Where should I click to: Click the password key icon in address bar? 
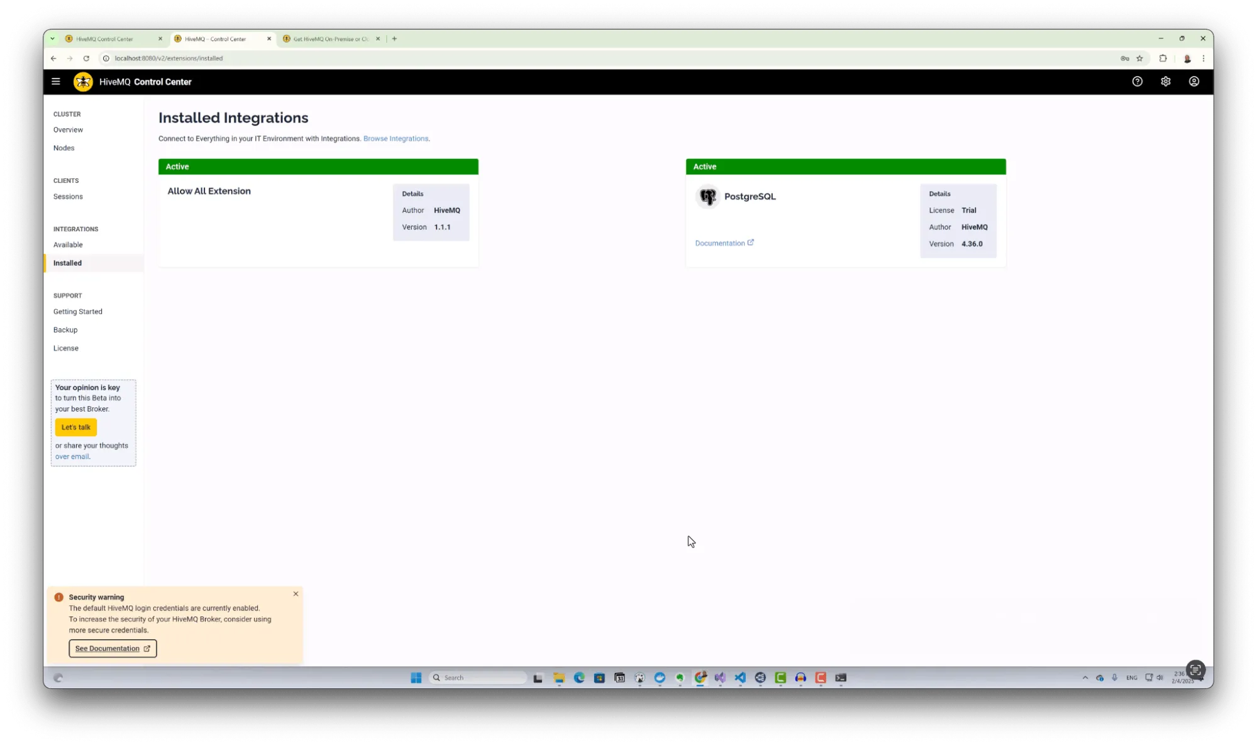(1124, 58)
